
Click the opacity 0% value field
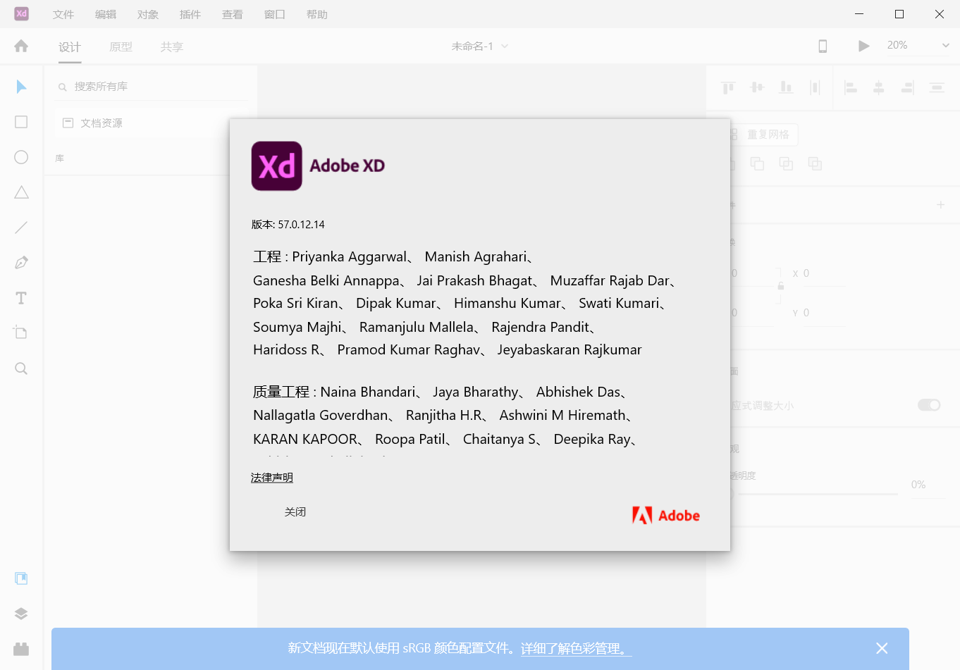click(x=929, y=485)
